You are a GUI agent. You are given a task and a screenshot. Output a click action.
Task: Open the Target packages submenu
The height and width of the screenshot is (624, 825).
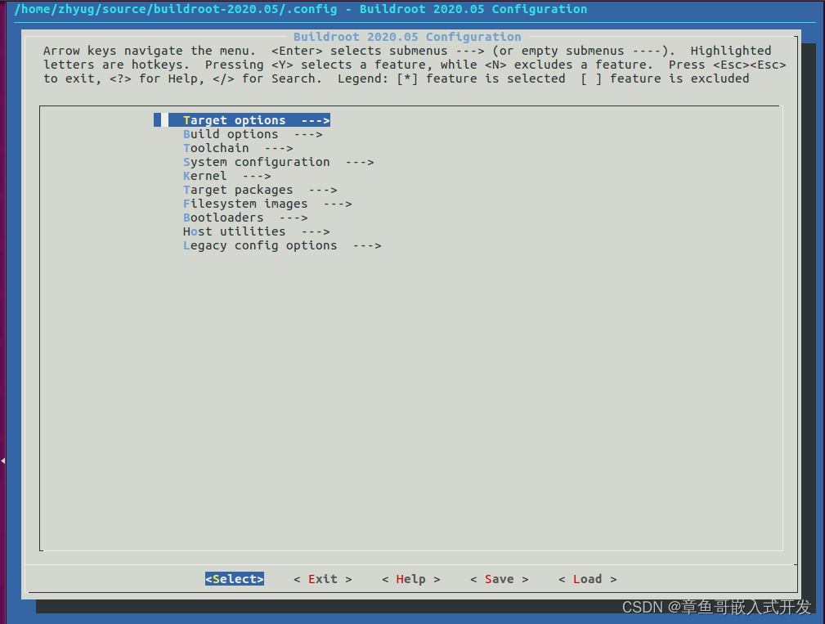260,190
